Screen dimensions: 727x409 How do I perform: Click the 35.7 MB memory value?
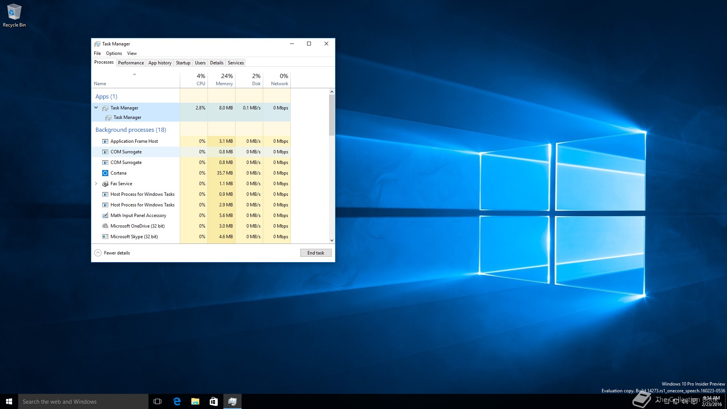click(x=225, y=173)
